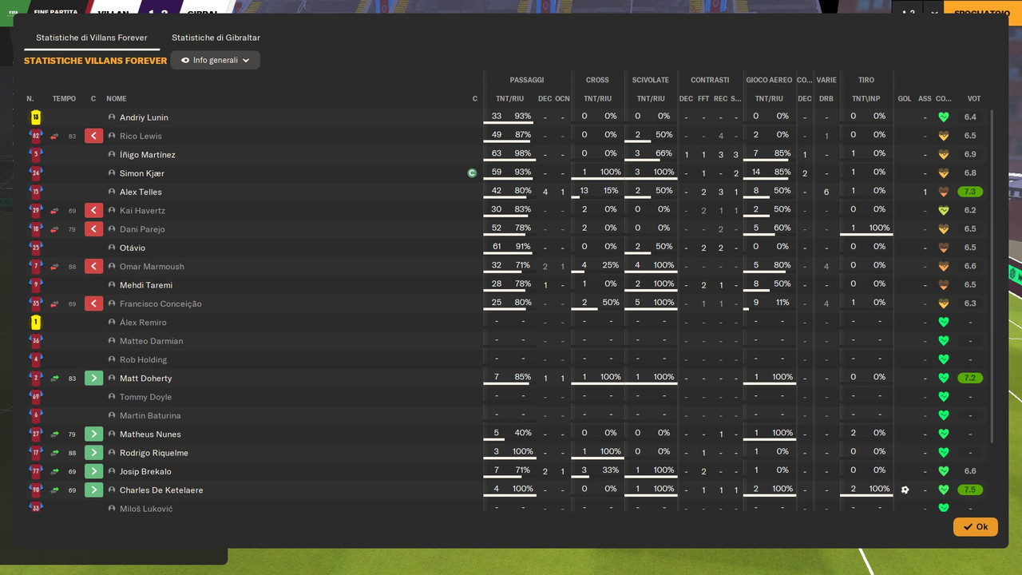
Task: Open player Matt Doherty
Action: point(145,378)
